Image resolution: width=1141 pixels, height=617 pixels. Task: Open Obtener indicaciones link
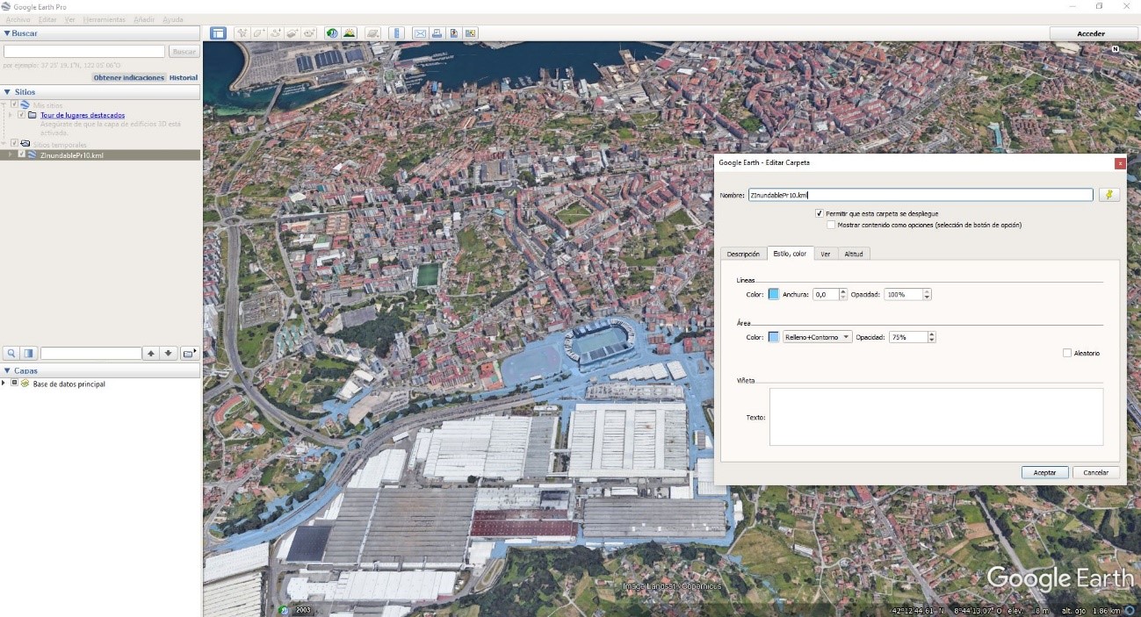(129, 77)
